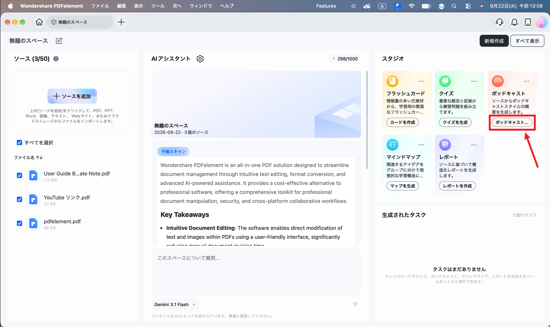Open the user account avatar

(541, 22)
